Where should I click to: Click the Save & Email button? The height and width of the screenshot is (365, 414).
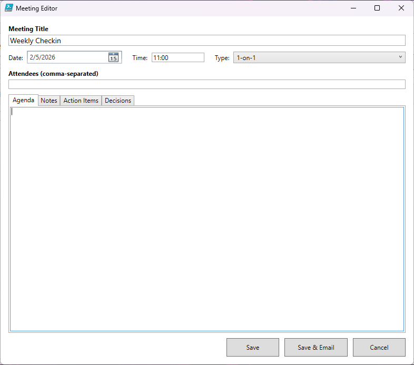coord(316,348)
